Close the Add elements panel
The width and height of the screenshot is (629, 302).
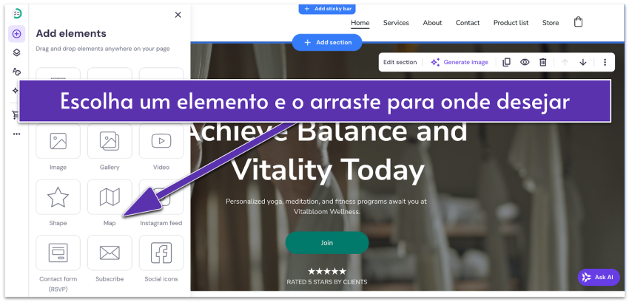coord(178,15)
